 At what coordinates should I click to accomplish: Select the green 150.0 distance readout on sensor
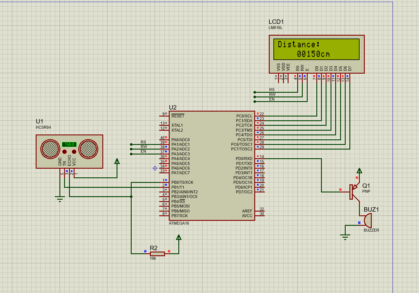(69, 144)
